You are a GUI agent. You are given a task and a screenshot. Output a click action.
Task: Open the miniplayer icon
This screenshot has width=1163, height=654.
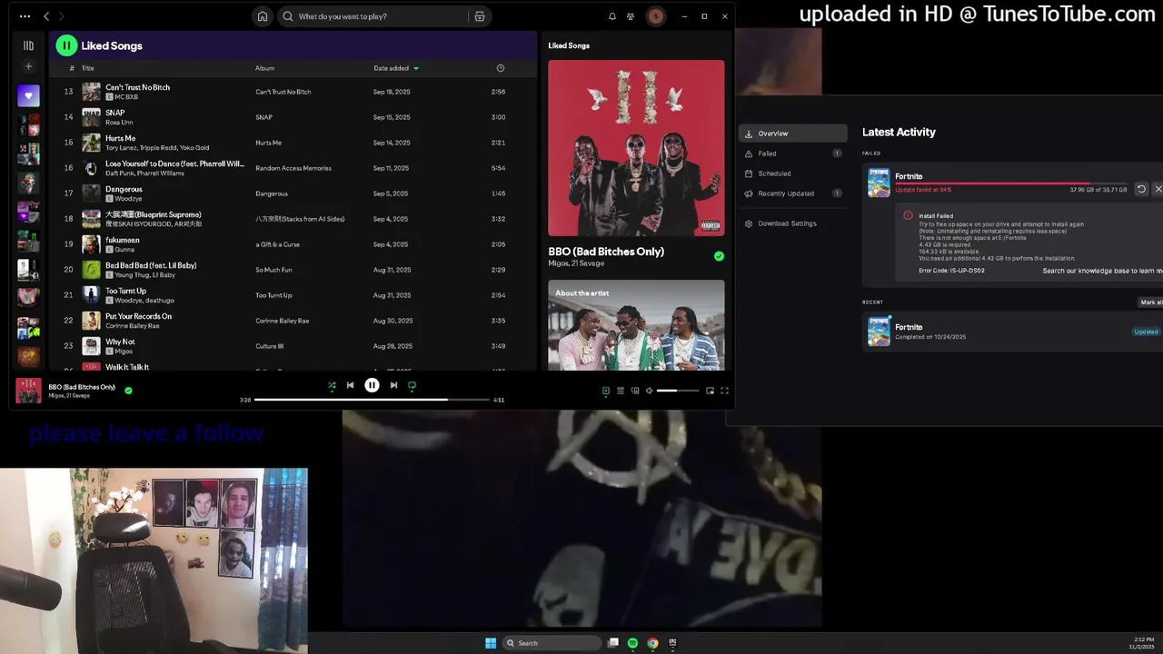(710, 391)
